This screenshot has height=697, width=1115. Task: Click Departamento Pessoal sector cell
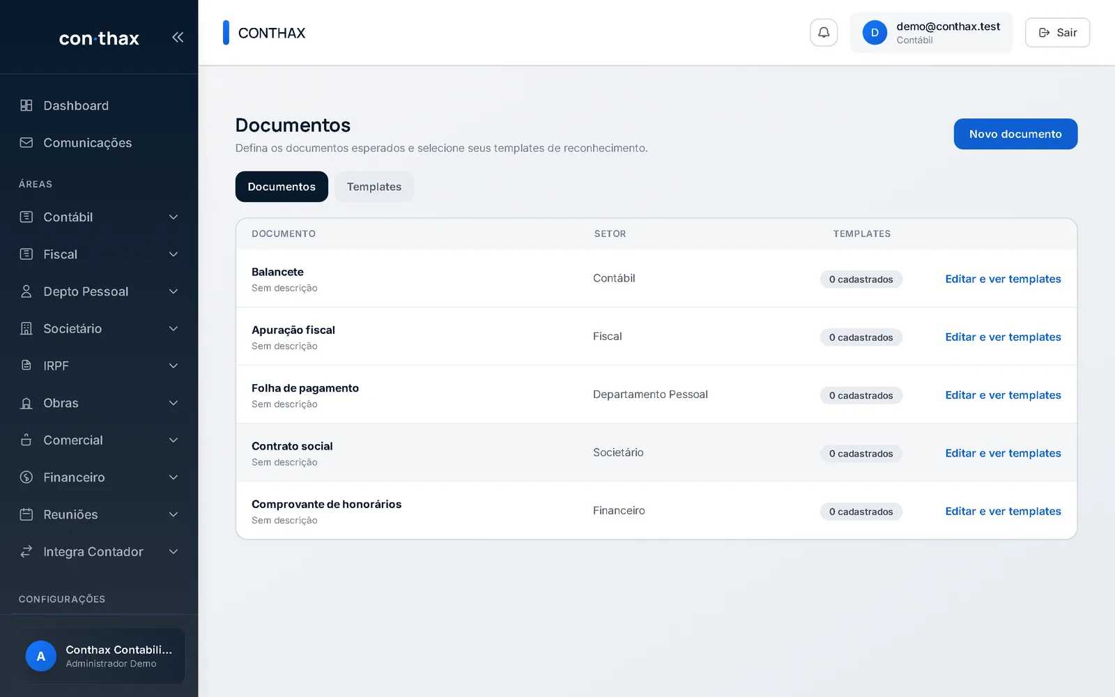pos(650,395)
